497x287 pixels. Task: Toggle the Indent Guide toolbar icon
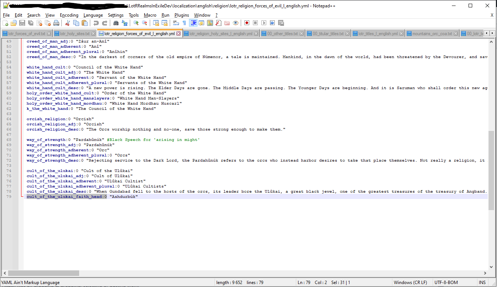(x=193, y=23)
